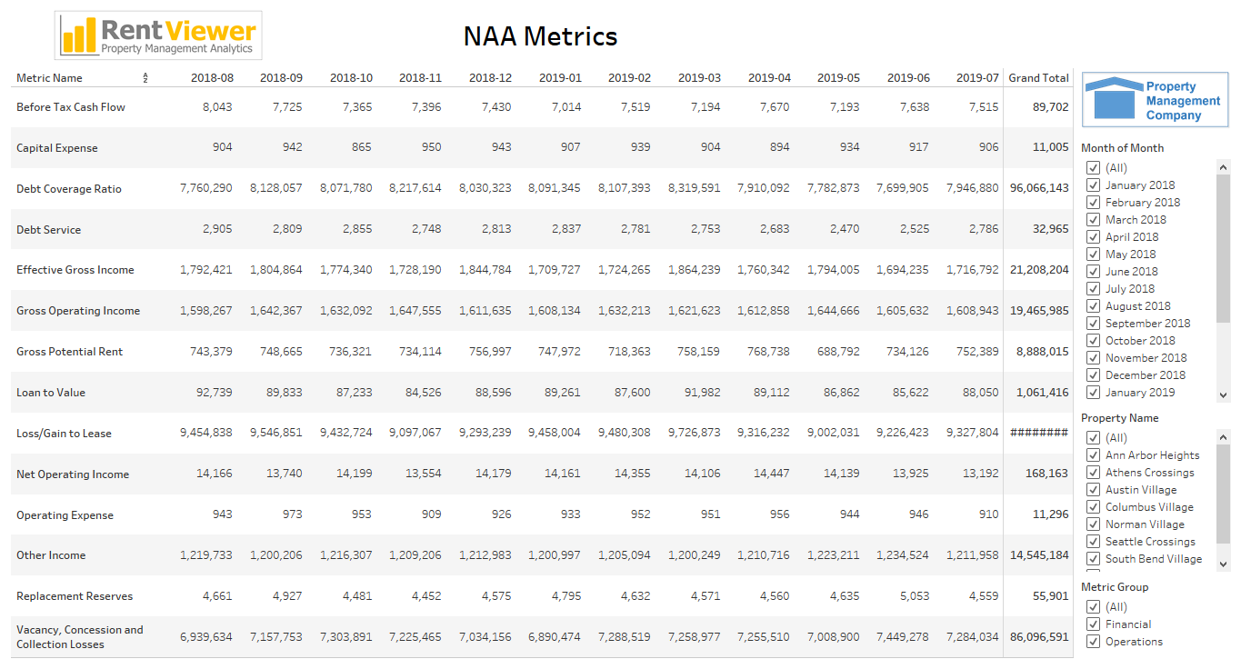Toggle the Athens Crossings checkbox
The image size is (1241, 669).
coord(1093,472)
